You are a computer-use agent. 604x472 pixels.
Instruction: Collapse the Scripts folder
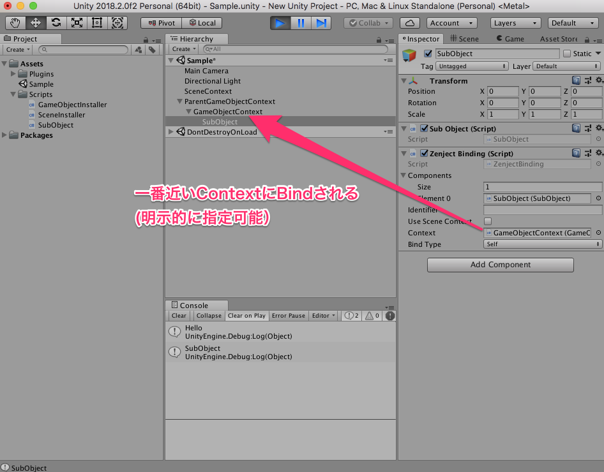pyautogui.click(x=13, y=94)
